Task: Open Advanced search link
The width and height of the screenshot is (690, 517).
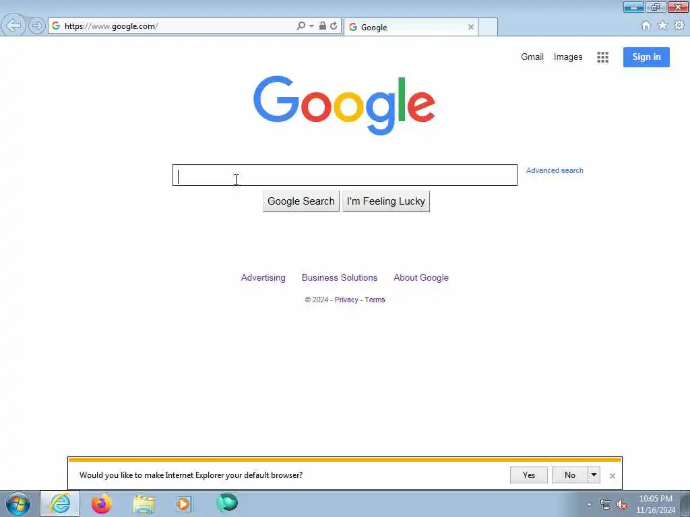Action: [555, 170]
